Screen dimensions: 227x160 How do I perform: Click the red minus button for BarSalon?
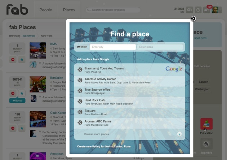click(x=13, y=93)
